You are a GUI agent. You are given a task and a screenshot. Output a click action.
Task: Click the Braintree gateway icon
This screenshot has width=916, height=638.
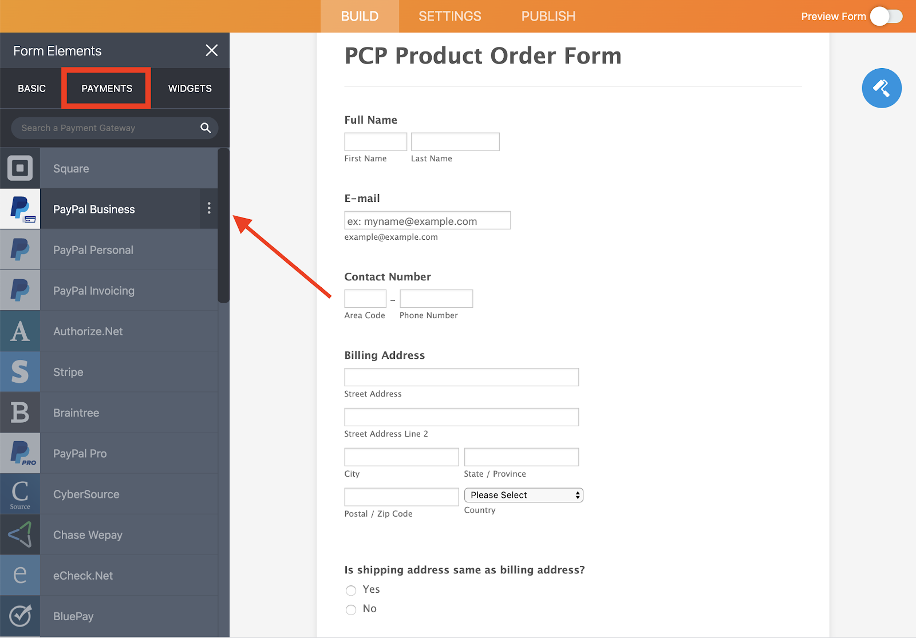pos(20,413)
